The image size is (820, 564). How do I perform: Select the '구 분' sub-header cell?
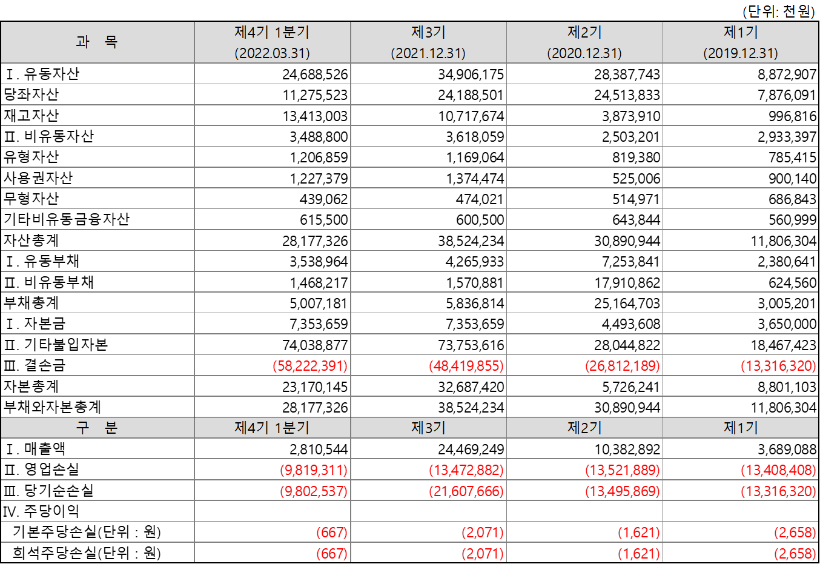97,428
